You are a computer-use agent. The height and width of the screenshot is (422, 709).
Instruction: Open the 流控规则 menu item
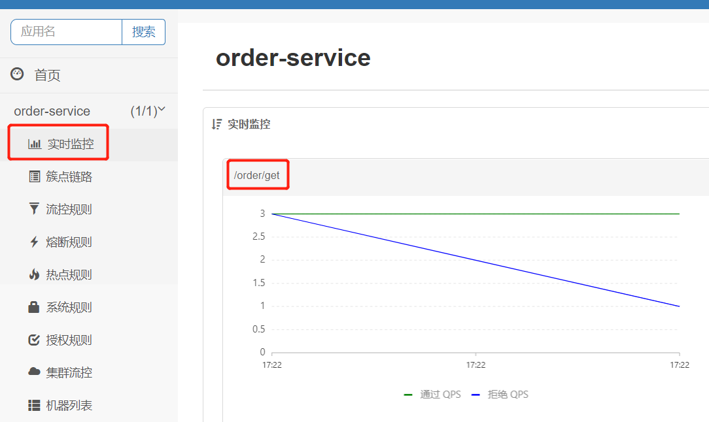[69, 210]
